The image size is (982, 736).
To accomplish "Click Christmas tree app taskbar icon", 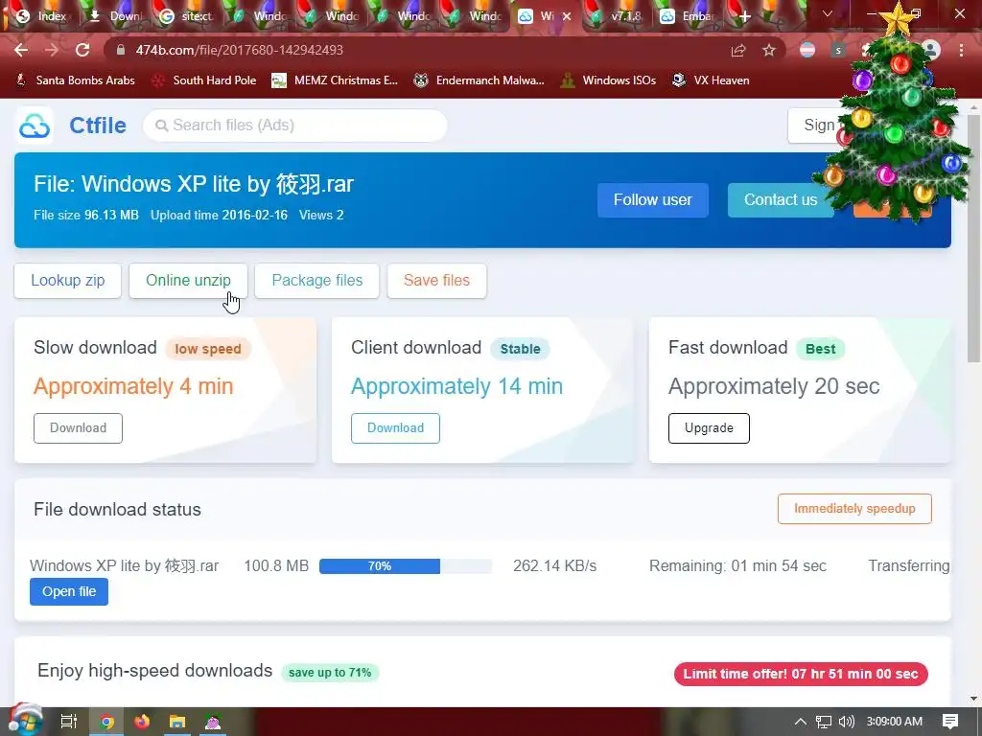I will [213, 722].
